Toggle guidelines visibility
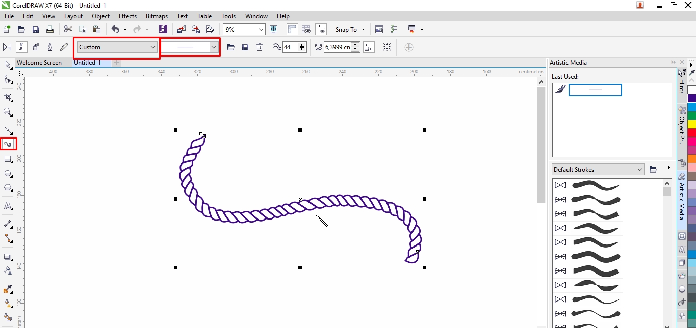696x328 pixels. 321,30
